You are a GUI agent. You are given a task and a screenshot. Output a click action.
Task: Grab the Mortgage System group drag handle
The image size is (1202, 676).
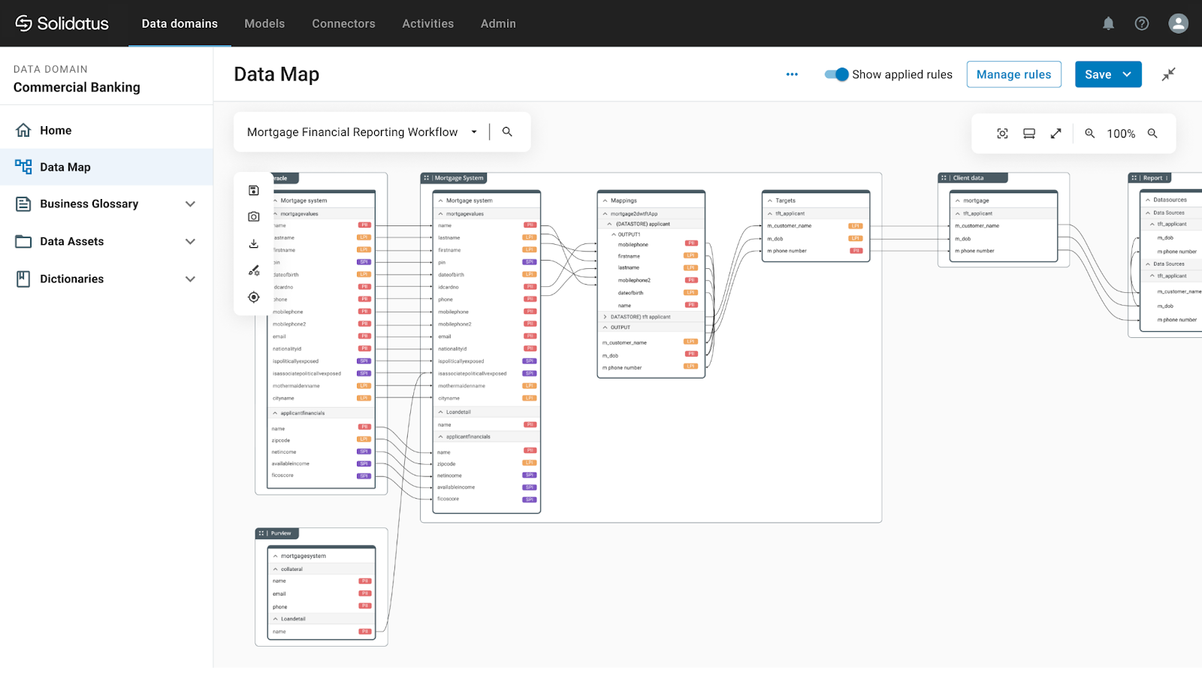pos(426,178)
